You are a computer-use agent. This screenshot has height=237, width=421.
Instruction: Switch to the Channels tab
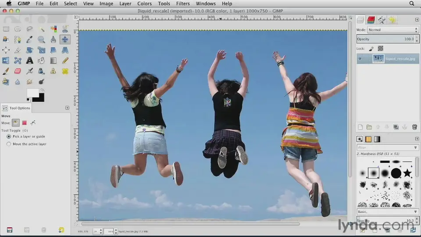pyautogui.click(x=371, y=20)
